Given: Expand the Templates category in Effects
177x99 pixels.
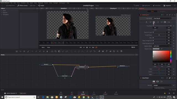Looking at the screenshot, I should pos(1,15).
